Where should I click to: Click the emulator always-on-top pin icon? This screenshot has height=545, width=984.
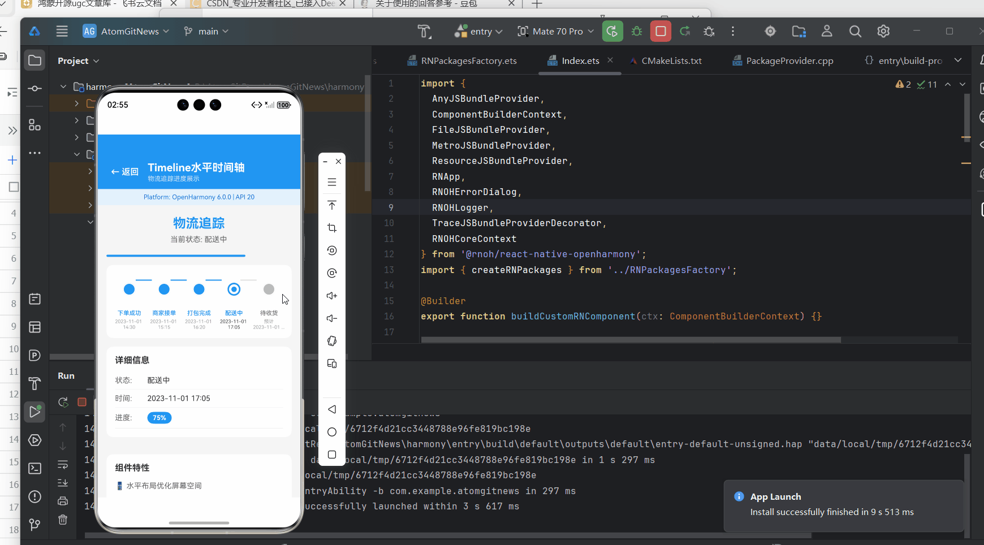[x=332, y=205]
